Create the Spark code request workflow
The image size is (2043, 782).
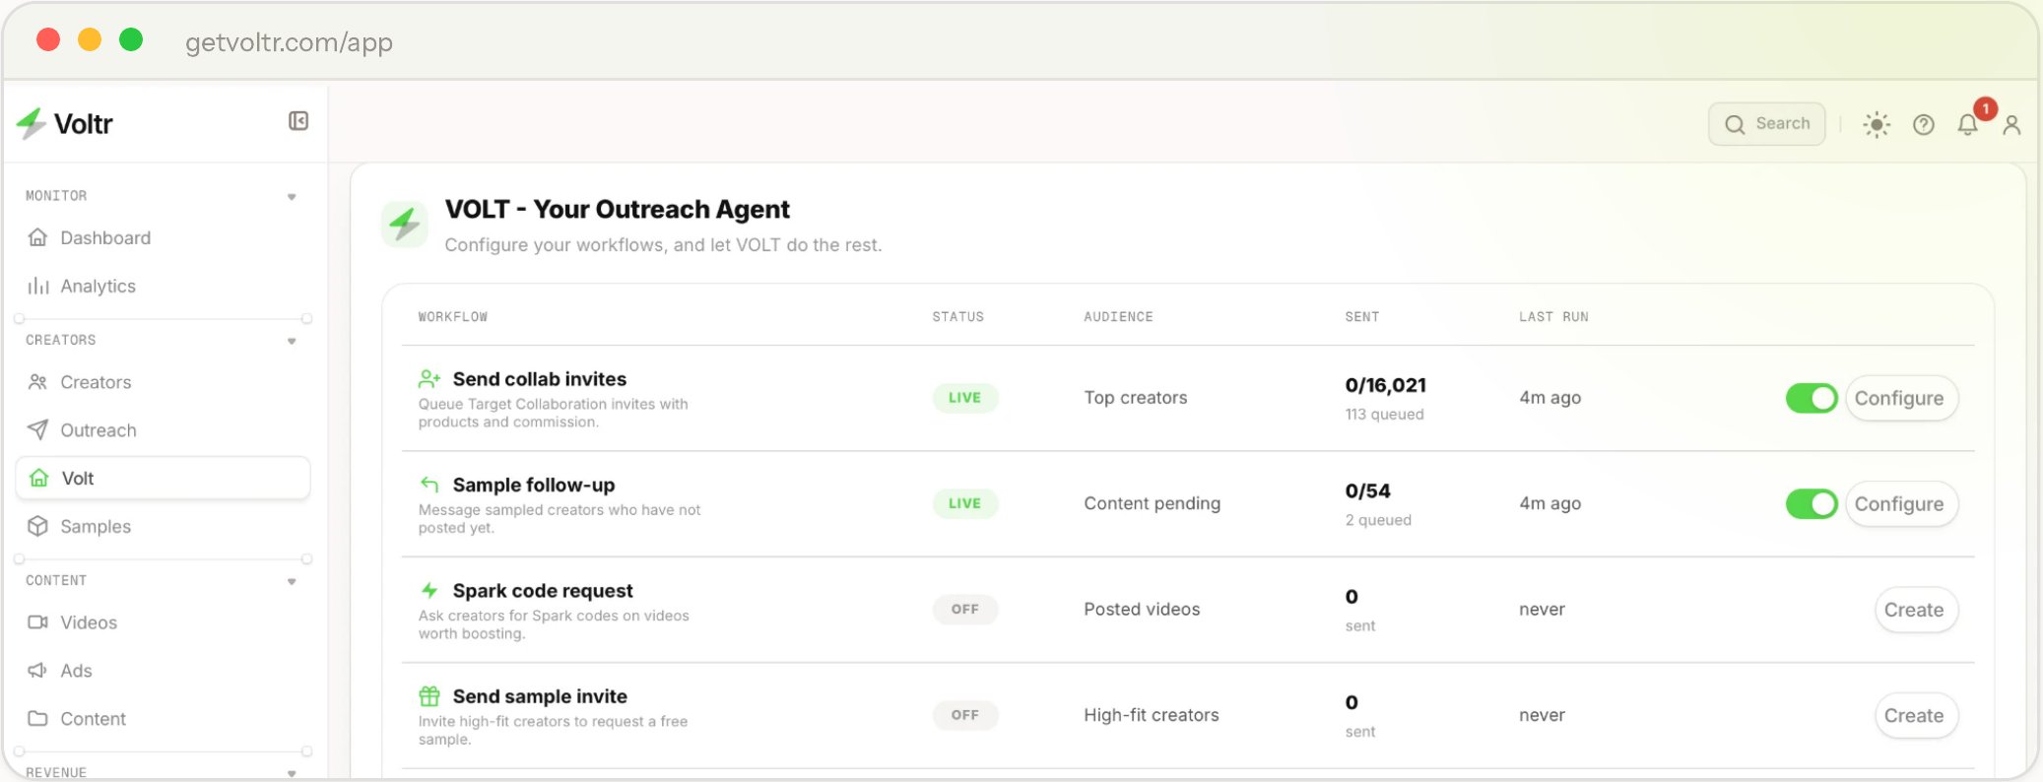[x=1915, y=610]
